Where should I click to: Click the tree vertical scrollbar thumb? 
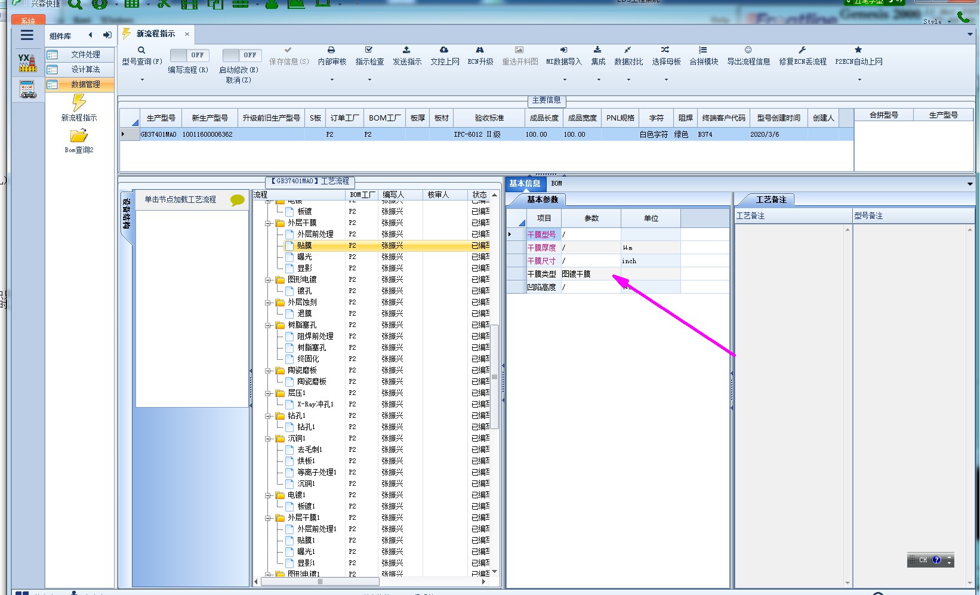[x=494, y=376]
